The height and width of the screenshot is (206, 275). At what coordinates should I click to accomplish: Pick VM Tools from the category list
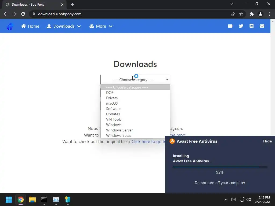point(135,119)
